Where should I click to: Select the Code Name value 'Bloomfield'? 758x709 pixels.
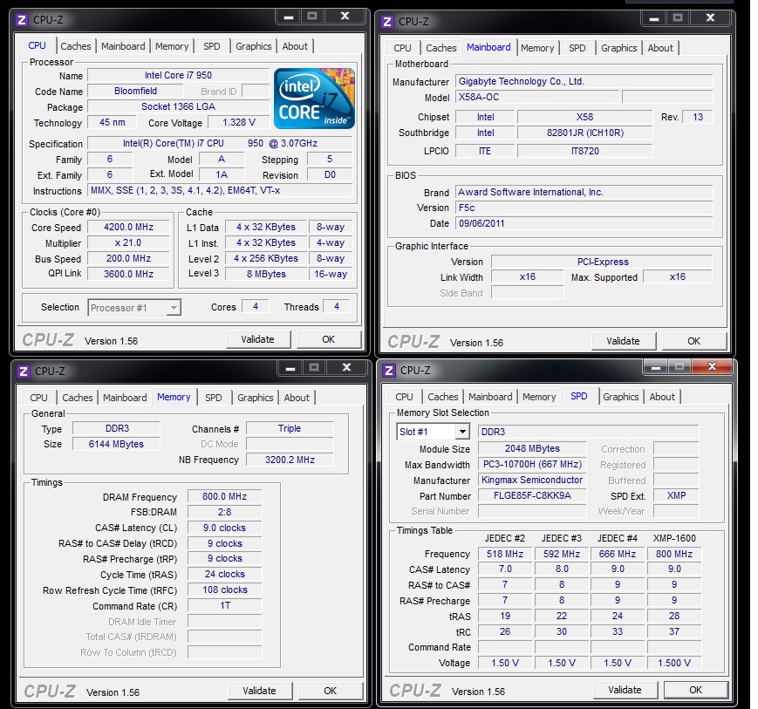[x=135, y=91]
